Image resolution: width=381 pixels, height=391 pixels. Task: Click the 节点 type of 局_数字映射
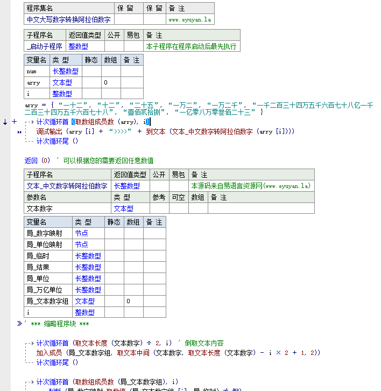click(x=82, y=233)
